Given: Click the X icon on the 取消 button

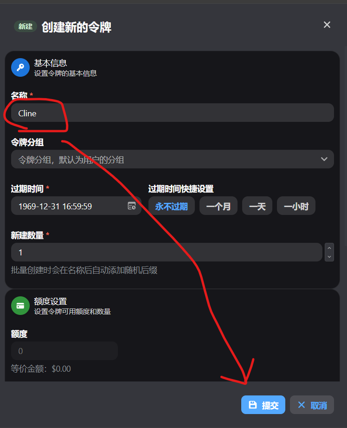Looking at the screenshot, I should tap(301, 405).
